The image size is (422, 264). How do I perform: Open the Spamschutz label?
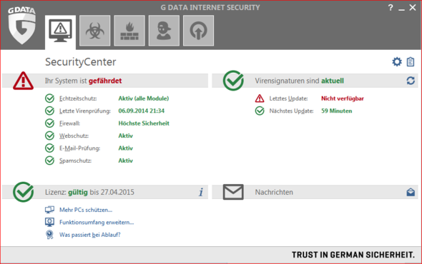(x=75, y=161)
